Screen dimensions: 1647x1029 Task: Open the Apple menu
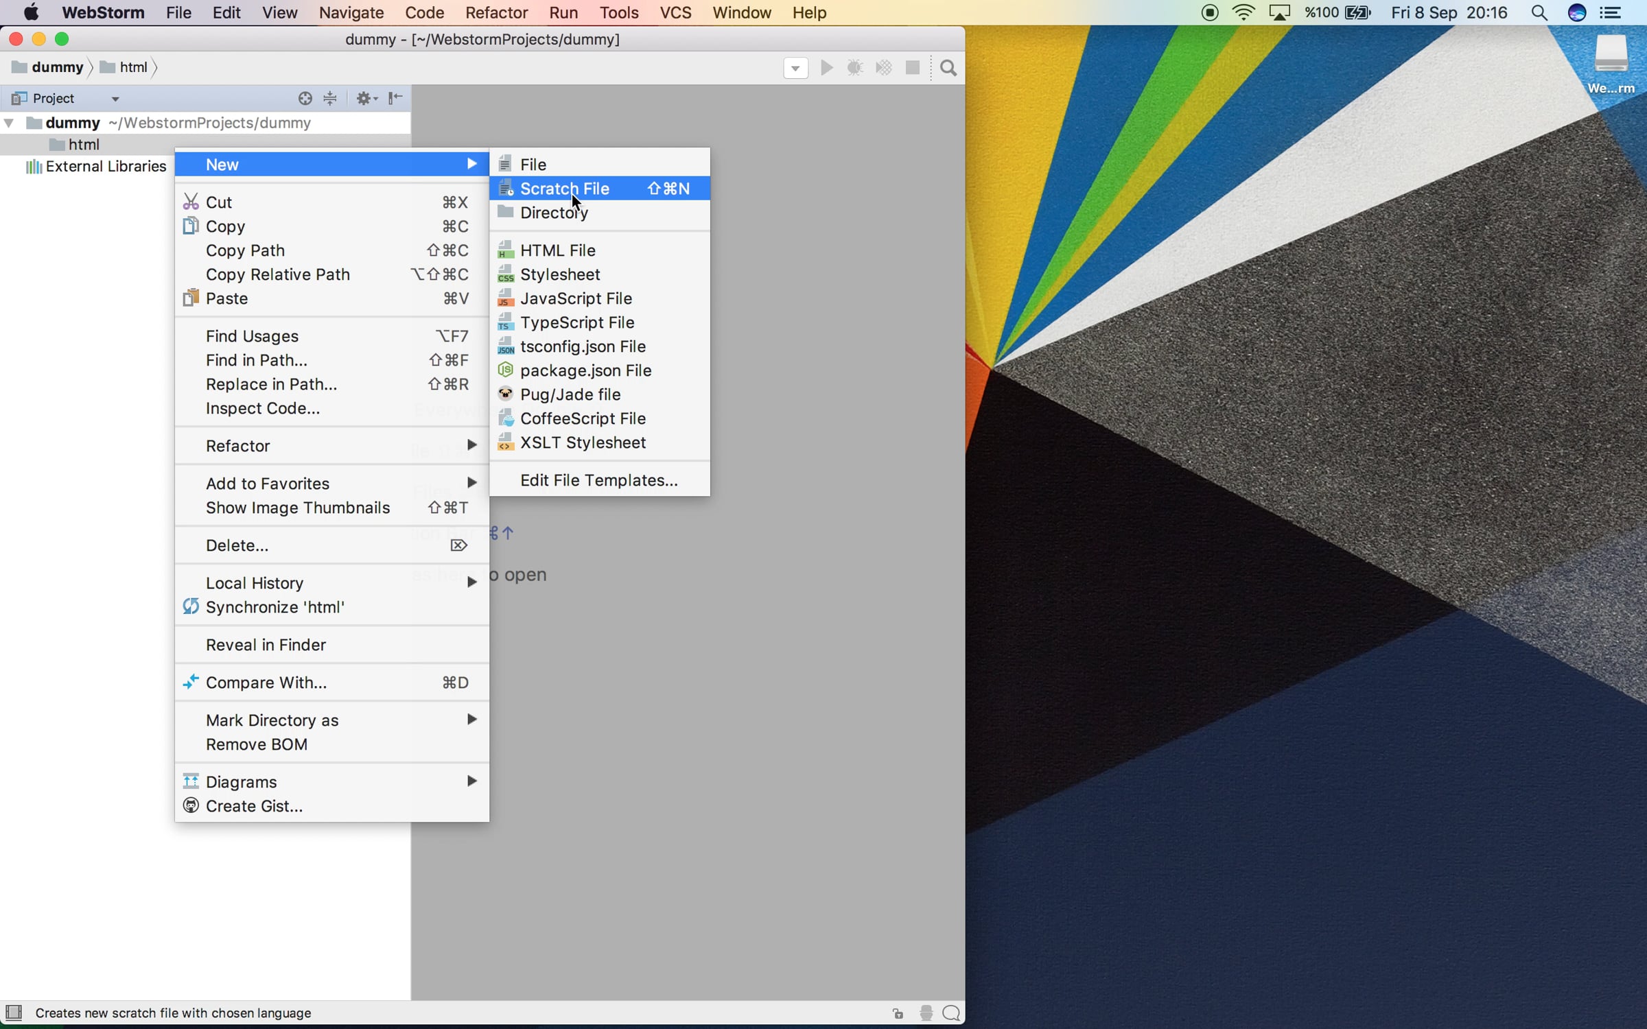click(31, 12)
